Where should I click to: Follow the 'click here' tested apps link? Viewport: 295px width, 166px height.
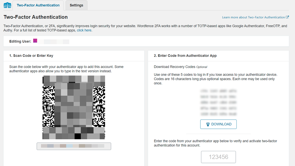pos(84,30)
